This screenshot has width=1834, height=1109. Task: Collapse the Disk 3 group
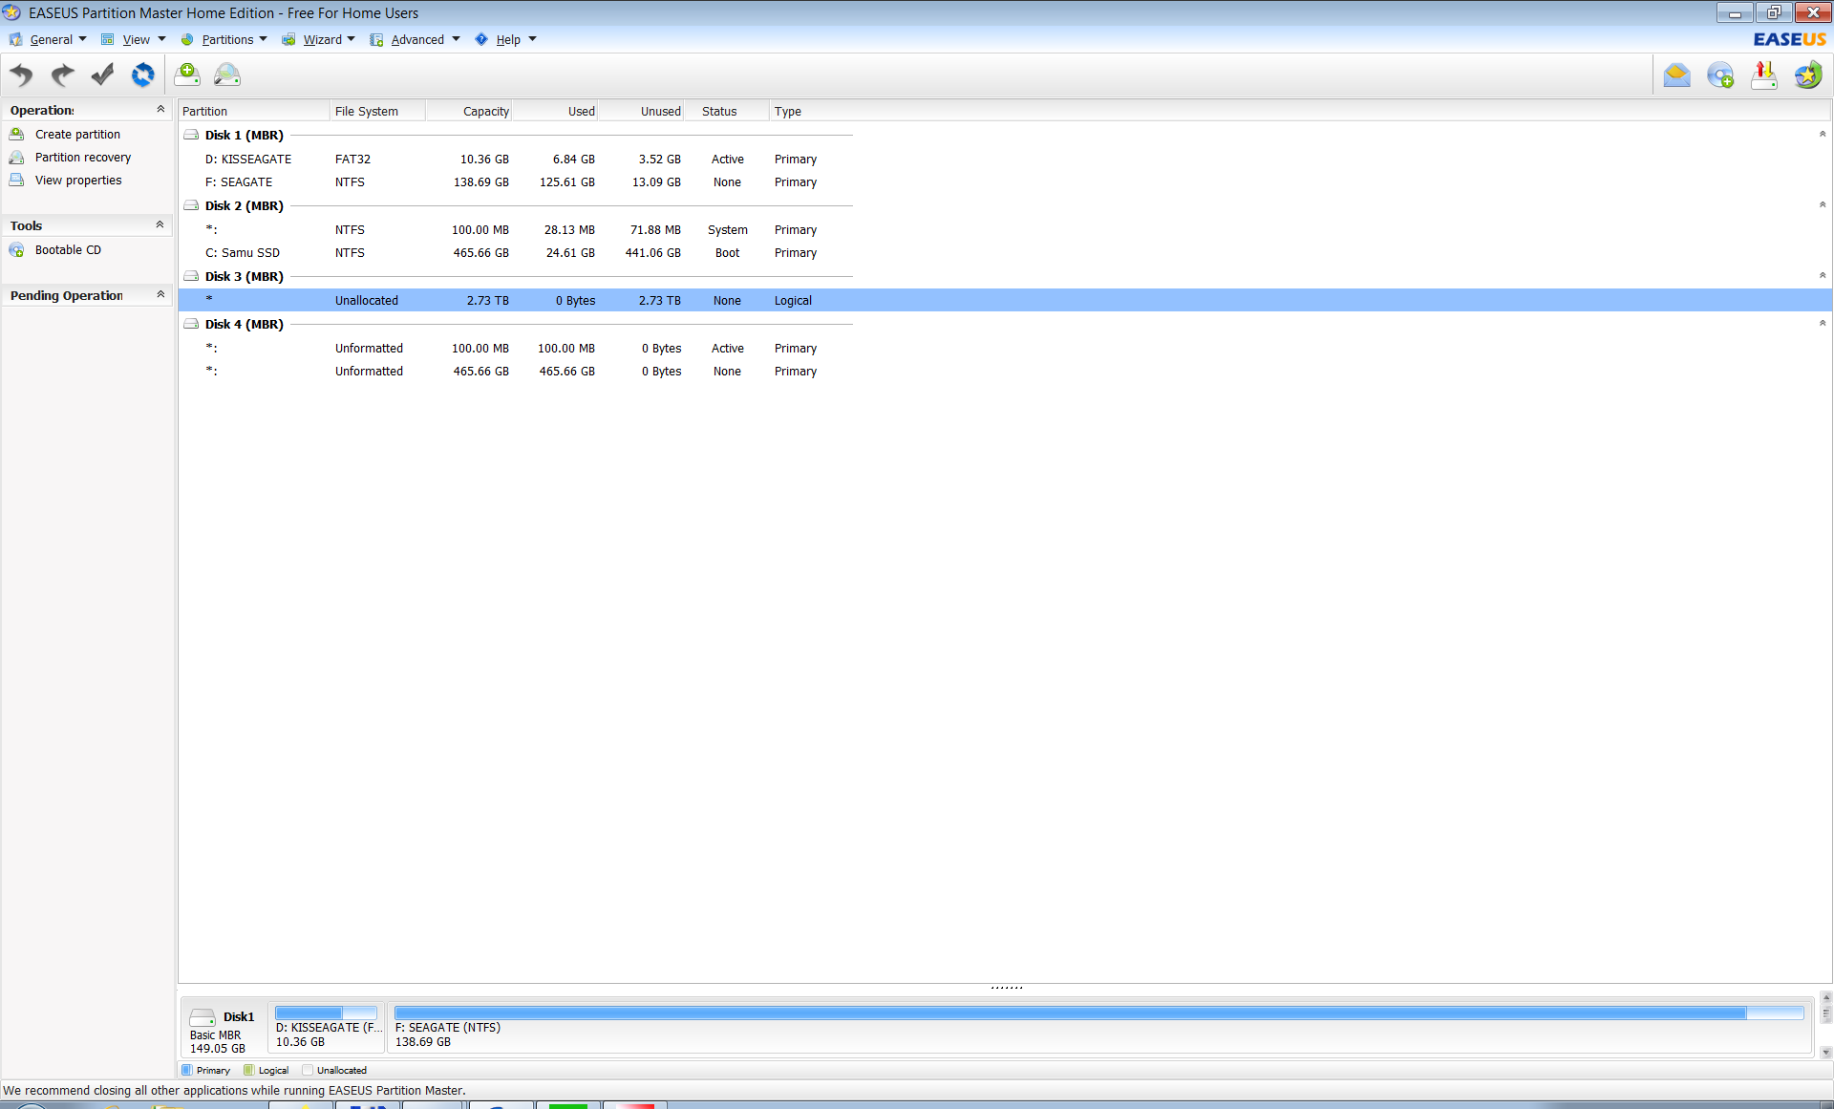1822,275
